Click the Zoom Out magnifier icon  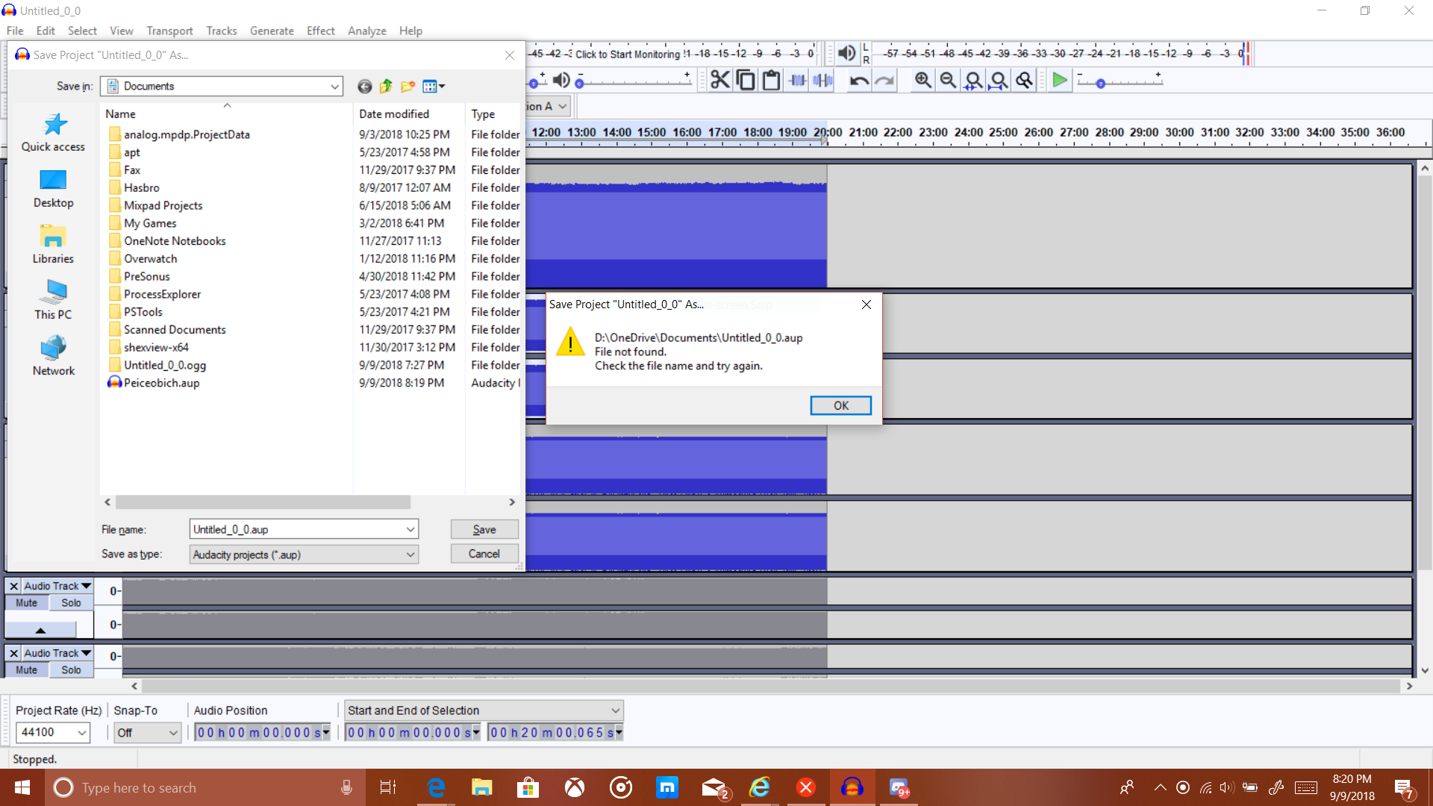[x=948, y=81]
